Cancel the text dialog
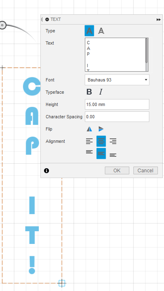The height and width of the screenshot is (291, 164). pyautogui.click(x=146, y=171)
